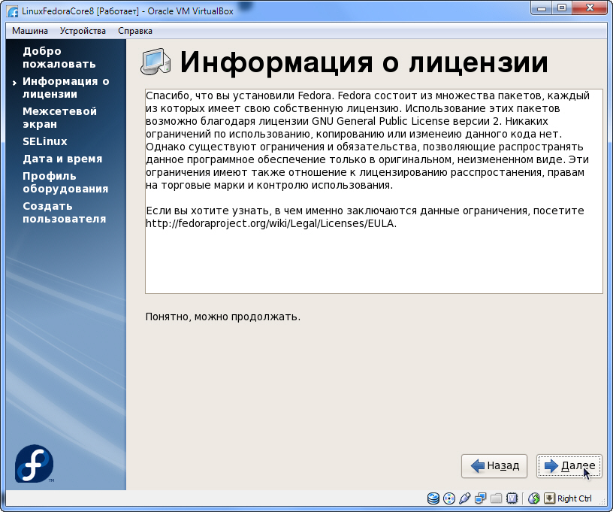Click the optical CD/DVD drive status icon
Screen dimensions: 613x512
click(x=449, y=498)
